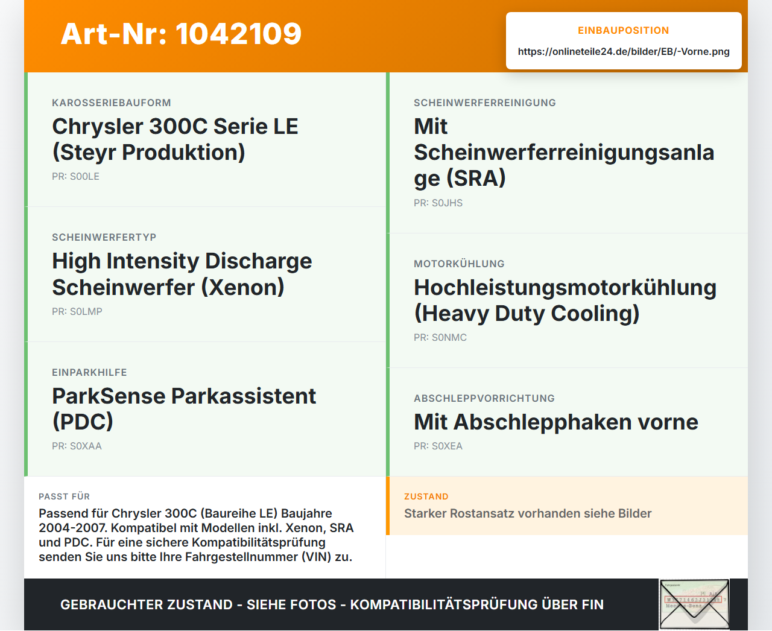This screenshot has height=631, width=772.
Task: Click the EINBAUPOSITION label
Action: 624,30
